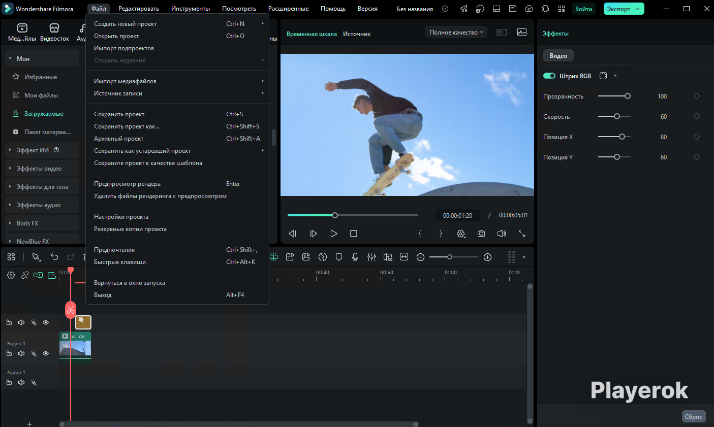Toggle Позиция X keyframe diamond
This screenshot has height=427, width=714.
[x=697, y=137]
